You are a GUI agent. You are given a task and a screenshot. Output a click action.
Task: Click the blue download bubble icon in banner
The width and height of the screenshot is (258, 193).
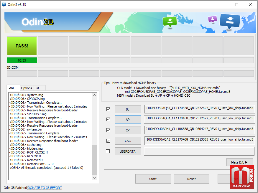click(230, 22)
